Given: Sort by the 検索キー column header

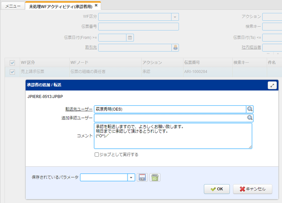Looking at the screenshot, I should (250, 62).
